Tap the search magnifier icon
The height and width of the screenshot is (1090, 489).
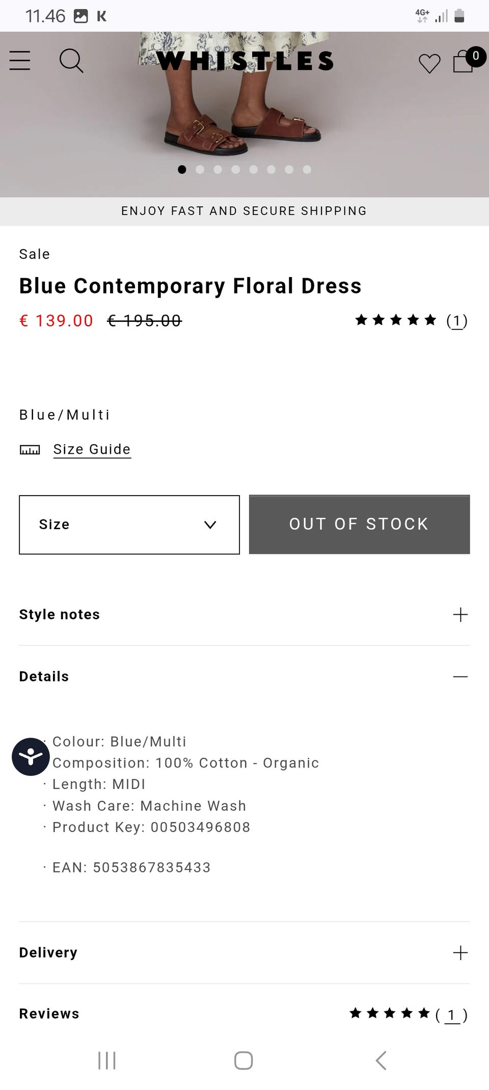coord(71,61)
